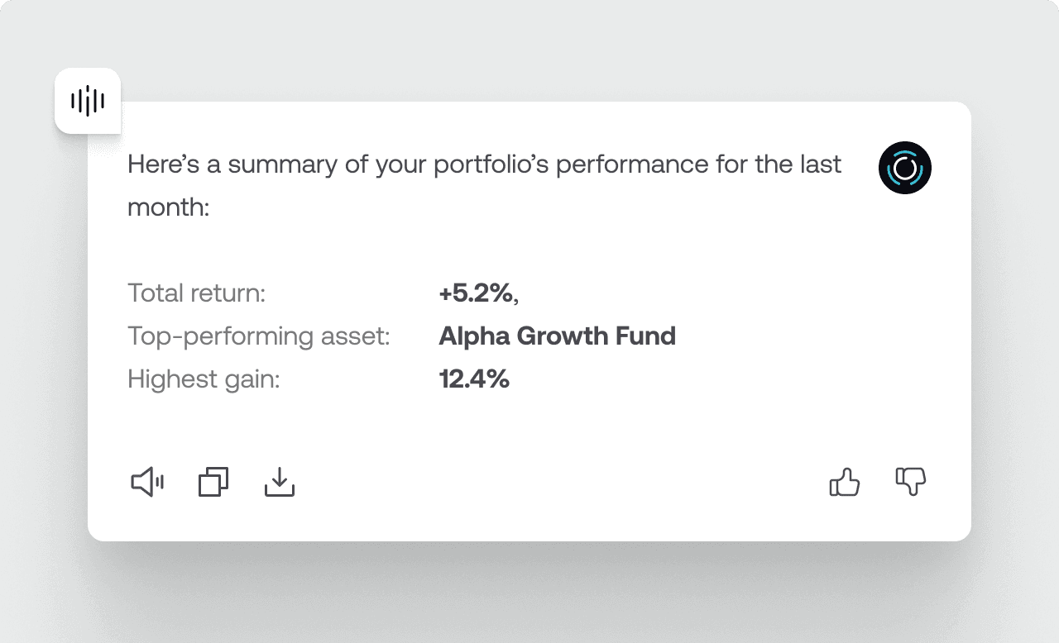The width and height of the screenshot is (1059, 643).
Task: Click the word "month:" on second line
Action: pyautogui.click(x=169, y=207)
